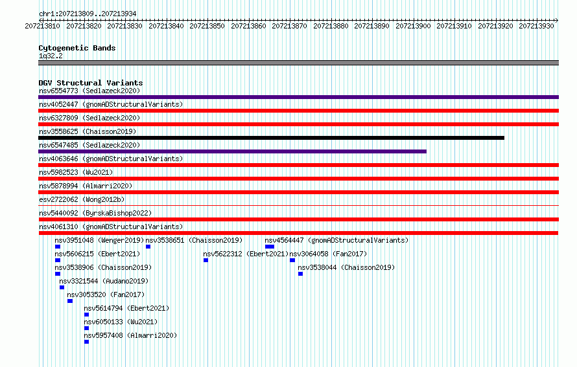Viewport: 577px width, 367px height.
Task: Click the nsv3951048 (Wenger2019) label
Action: click(x=99, y=240)
